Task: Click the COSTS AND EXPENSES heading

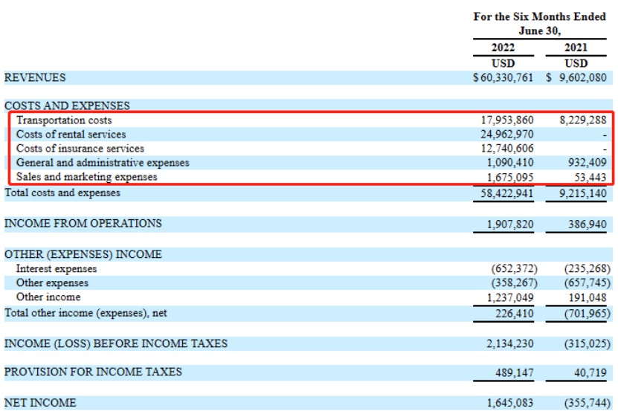Action: (x=67, y=106)
